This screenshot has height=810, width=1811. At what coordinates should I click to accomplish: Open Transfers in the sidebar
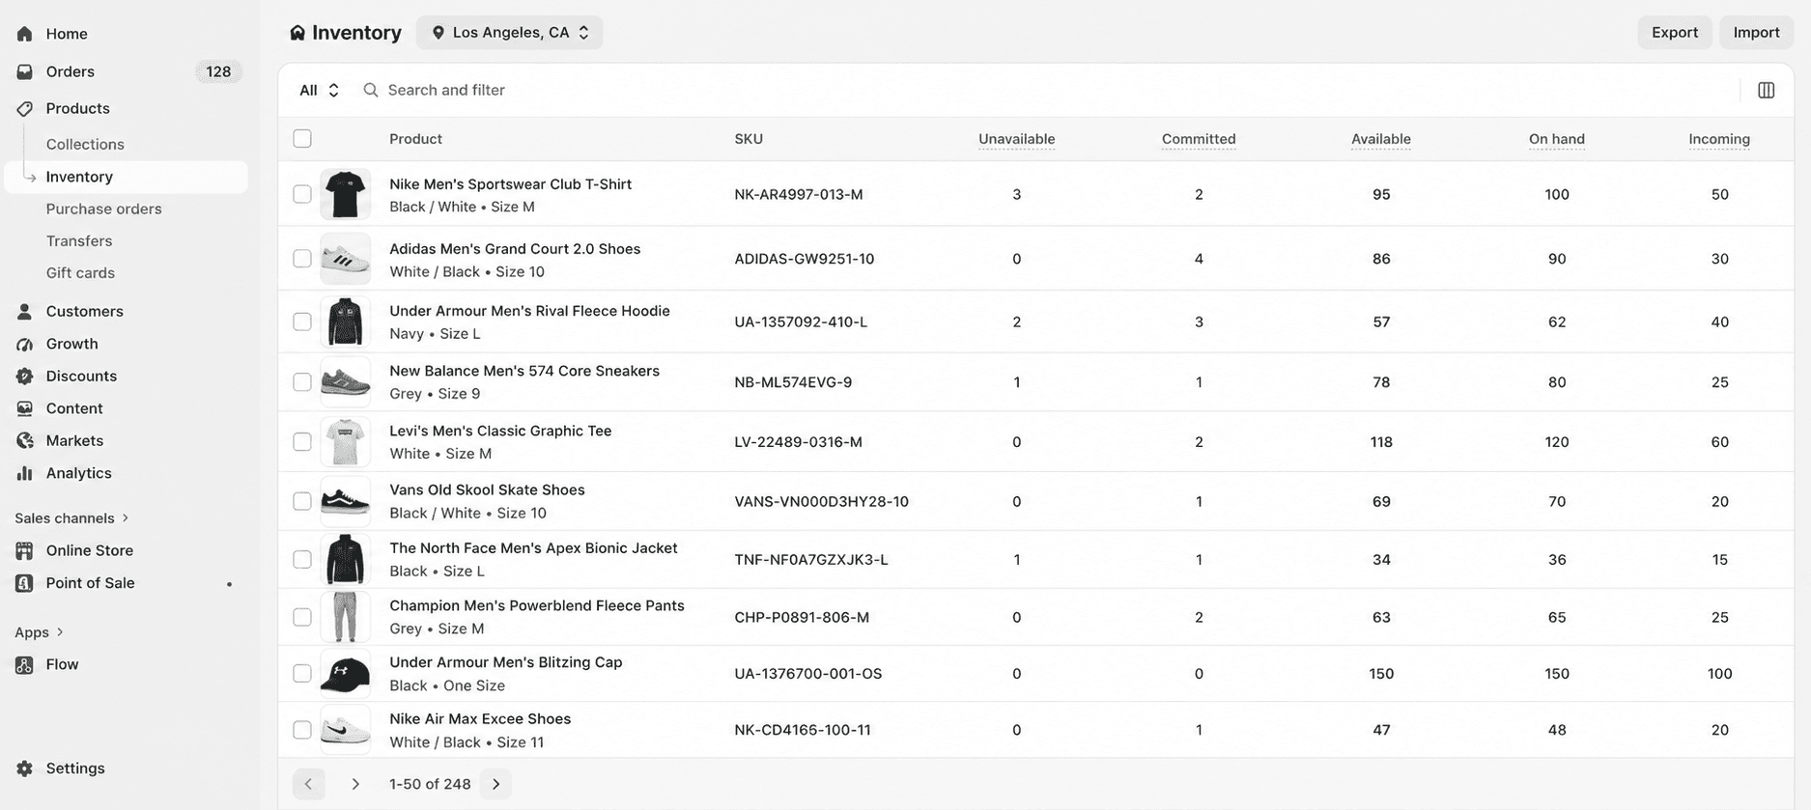click(79, 240)
